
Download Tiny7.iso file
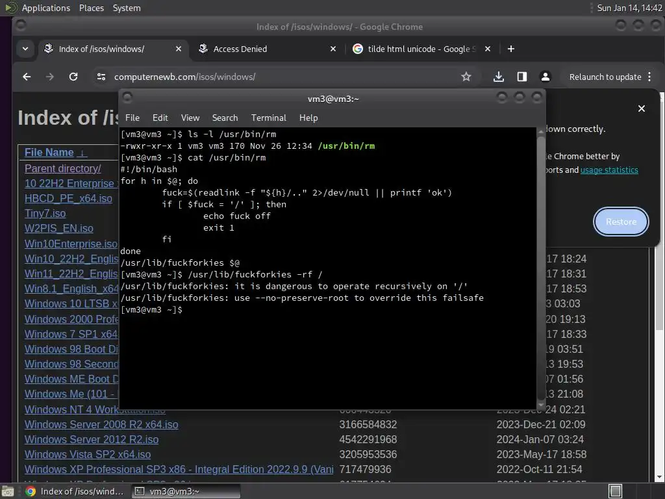pyautogui.click(x=45, y=213)
